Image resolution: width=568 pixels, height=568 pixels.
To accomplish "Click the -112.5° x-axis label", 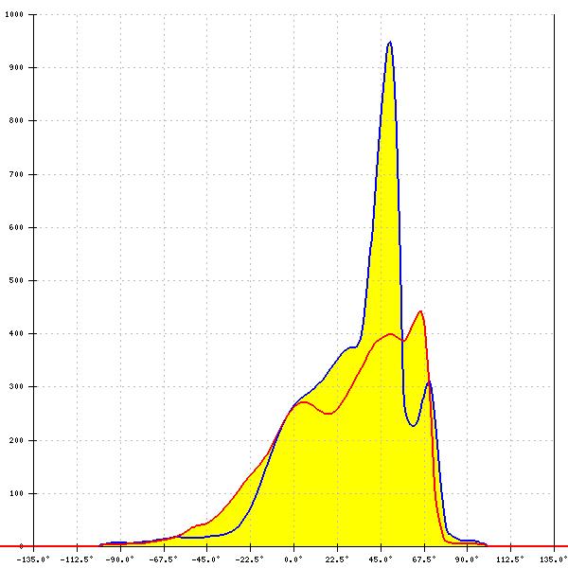I will [77, 559].
